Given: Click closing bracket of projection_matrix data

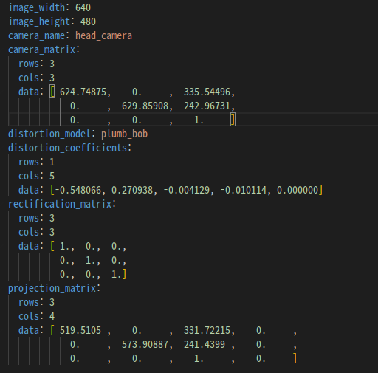Looking at the screenshot, I should [x=295, y=358].
